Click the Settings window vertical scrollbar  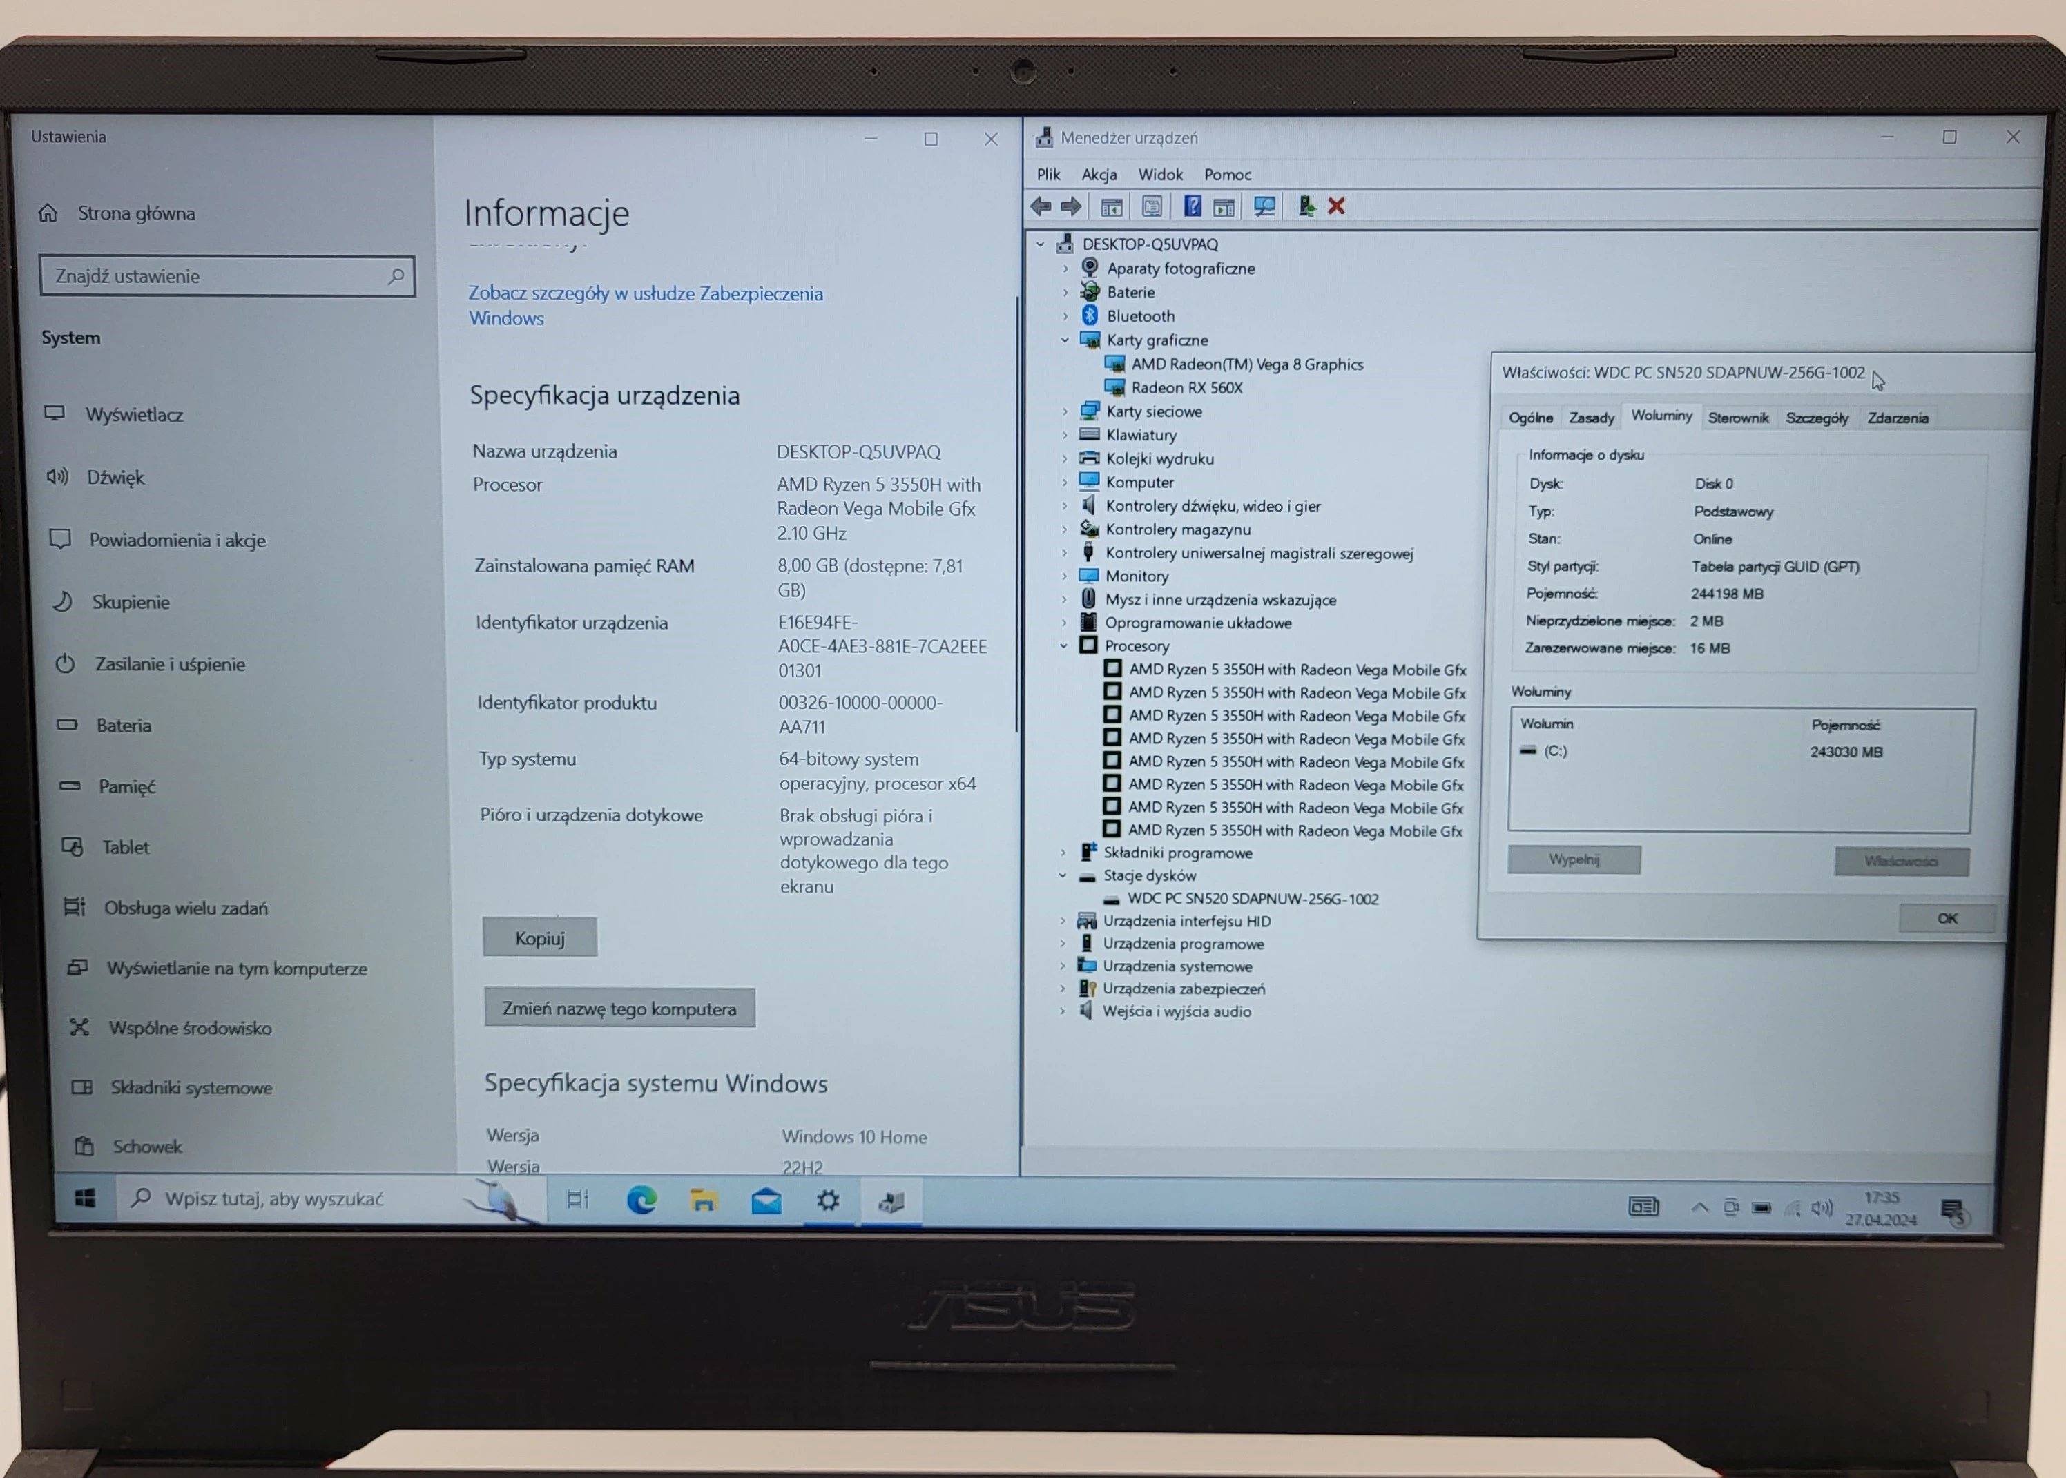pos(1016,514)
